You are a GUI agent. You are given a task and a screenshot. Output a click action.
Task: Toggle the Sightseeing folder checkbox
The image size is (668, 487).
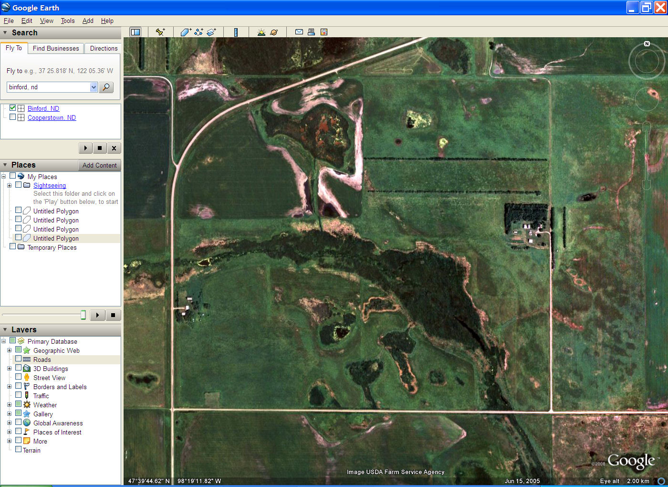pyautogui.click(x=18, y=185)
